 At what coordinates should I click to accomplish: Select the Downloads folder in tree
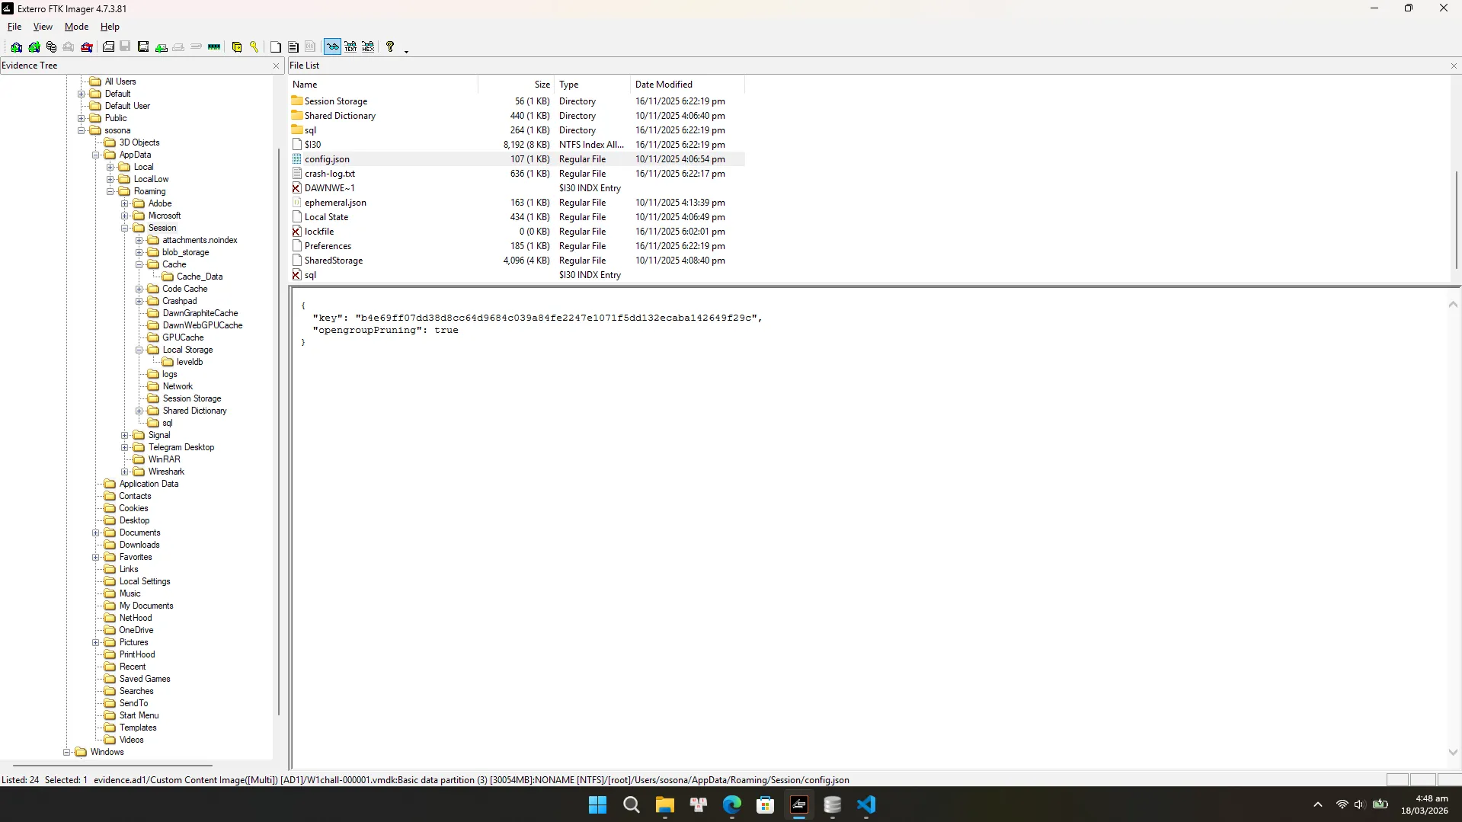139,545
